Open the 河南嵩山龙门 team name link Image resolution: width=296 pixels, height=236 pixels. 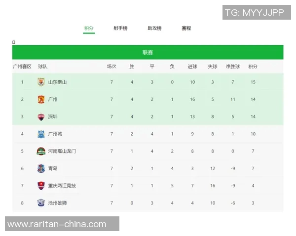tap(62, 151)
